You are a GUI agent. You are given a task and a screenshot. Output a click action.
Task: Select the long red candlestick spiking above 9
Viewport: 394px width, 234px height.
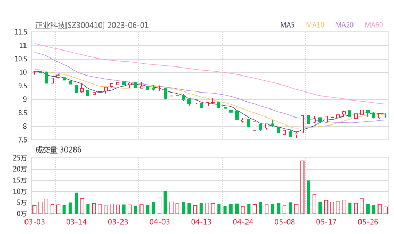point(302,114)
